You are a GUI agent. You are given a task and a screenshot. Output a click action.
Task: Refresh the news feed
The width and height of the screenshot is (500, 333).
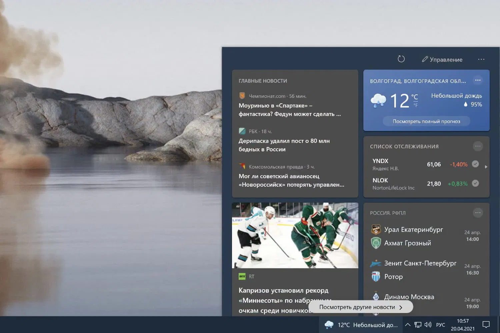pos(401,59)
